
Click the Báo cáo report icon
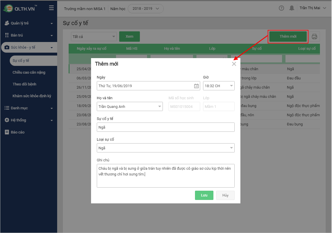click(7, 132)
